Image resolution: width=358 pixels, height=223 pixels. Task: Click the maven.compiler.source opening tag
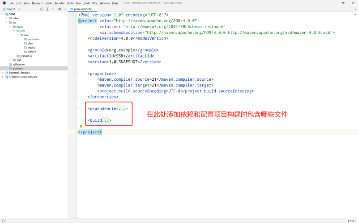point(124,79)
